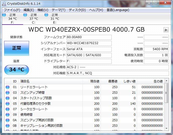Click the 生の値 column header

click(150, 81)
